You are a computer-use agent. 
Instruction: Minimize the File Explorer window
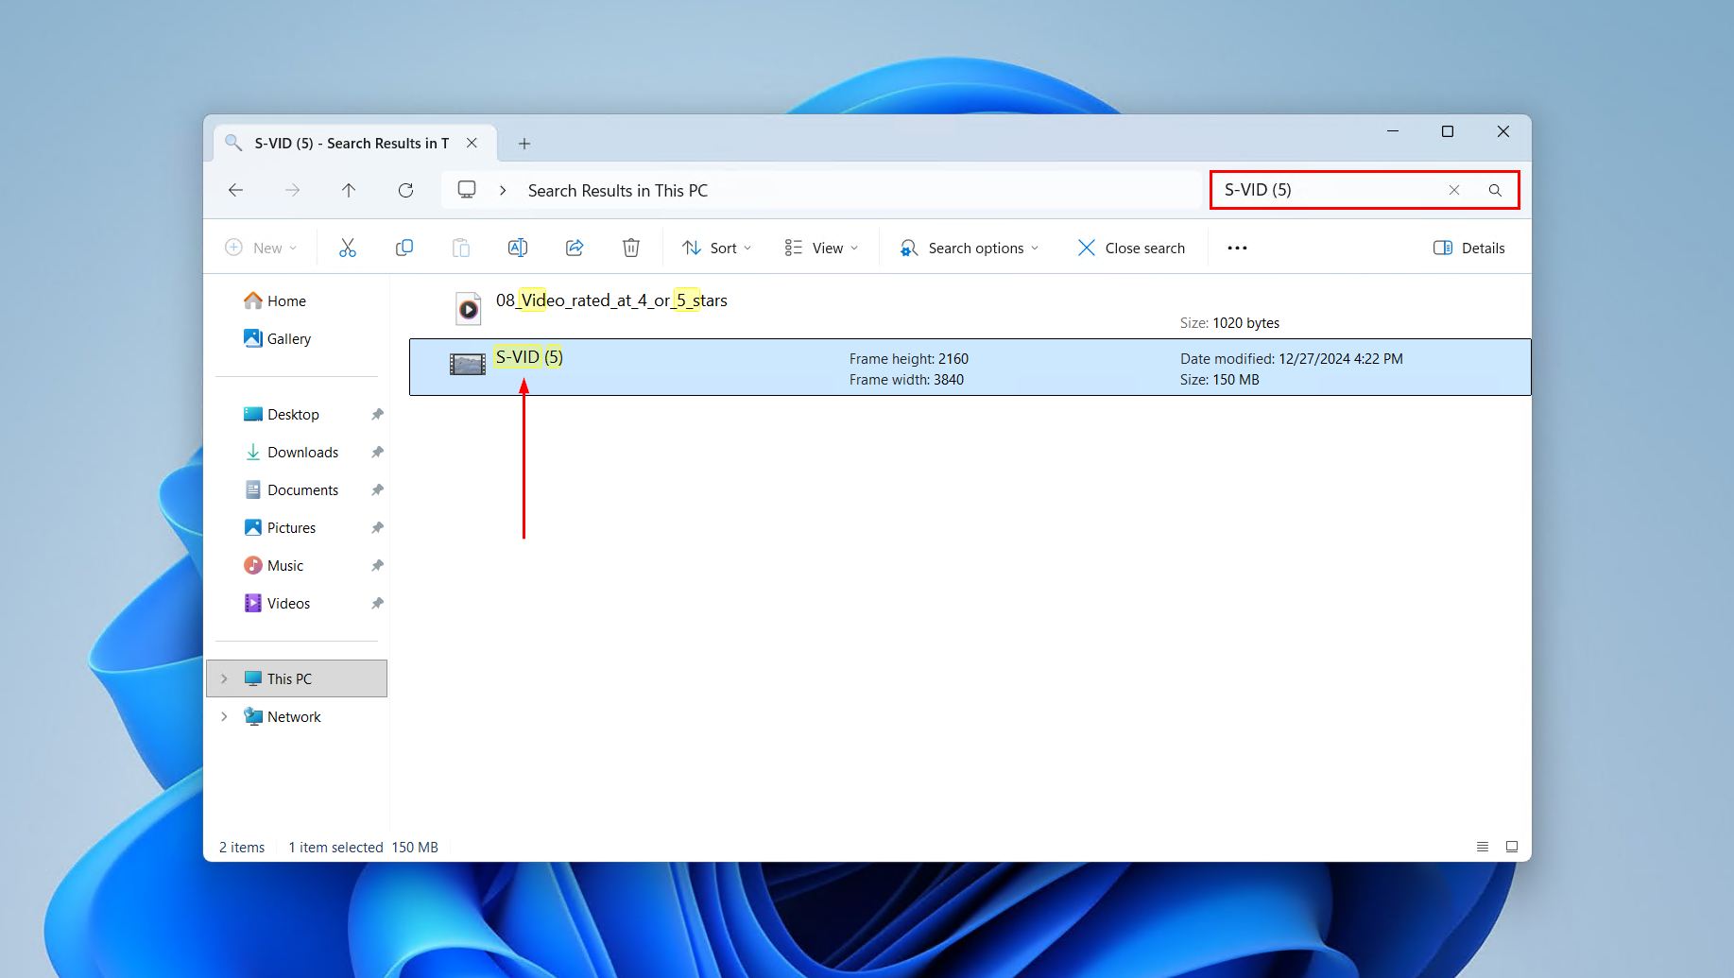pyautogui.click(x=1393, y=131)
